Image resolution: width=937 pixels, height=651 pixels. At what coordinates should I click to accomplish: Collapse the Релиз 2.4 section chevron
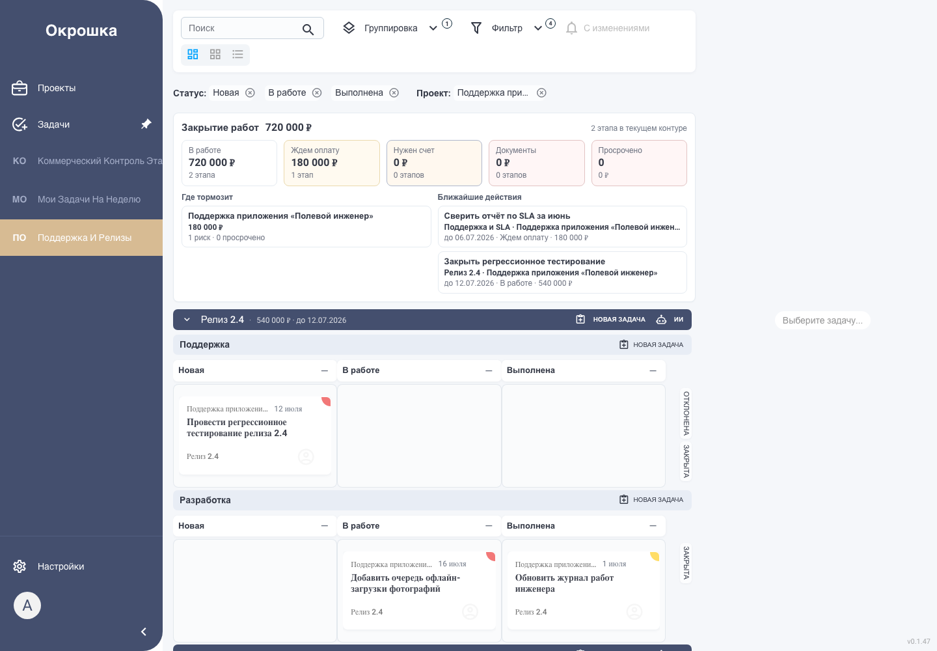[187, 320]
